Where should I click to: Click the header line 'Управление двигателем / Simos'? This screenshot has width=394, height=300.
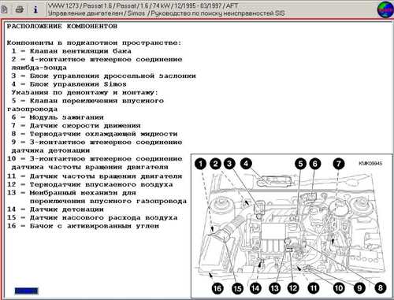point(166,13)
